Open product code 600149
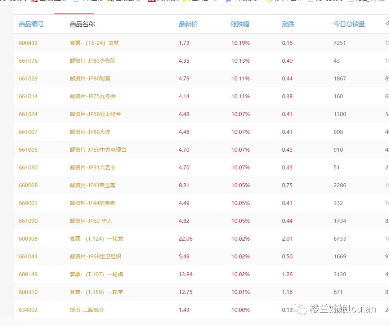Screen dimensions: 389x326 click(28, 274)
